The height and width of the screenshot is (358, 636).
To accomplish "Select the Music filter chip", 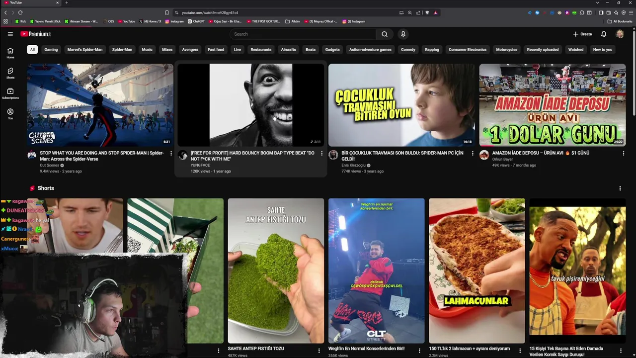I will coord(147,50).
